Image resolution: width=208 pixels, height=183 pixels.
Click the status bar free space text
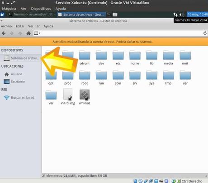(75, 176)
